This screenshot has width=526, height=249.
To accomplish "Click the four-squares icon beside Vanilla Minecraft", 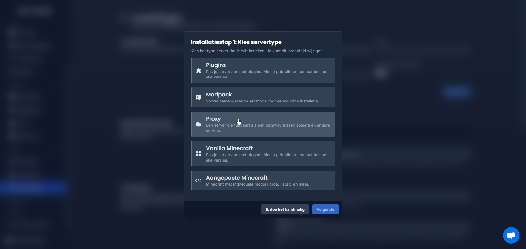I will click(198, 154).
